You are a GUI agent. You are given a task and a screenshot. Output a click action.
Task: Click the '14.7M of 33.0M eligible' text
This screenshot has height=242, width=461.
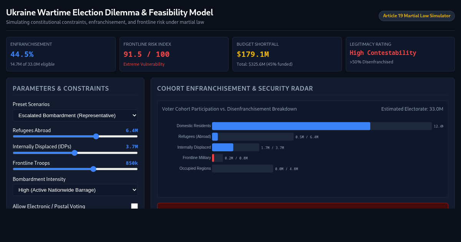click(33, 64)
